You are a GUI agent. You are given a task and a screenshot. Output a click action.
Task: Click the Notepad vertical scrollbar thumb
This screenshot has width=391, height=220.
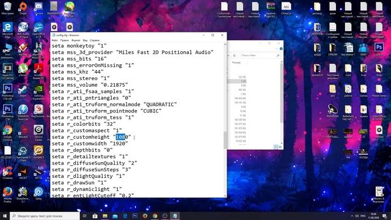pyautogui.click(x=225, y=140)
